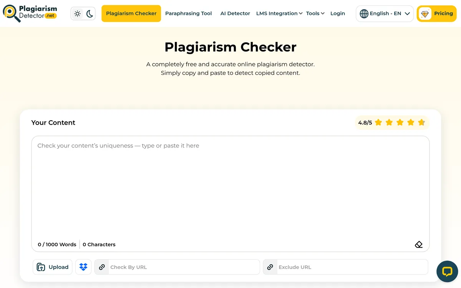Switch to dark mode moon icon

tap(90, 14)
